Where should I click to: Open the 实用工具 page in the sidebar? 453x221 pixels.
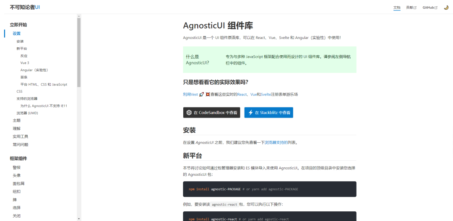tap(21, 136)
